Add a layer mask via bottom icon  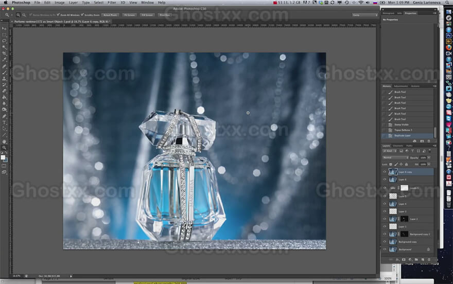point(404,260)
